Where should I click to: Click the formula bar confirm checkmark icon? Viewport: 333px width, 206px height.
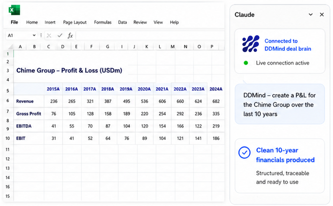point(60,35)
